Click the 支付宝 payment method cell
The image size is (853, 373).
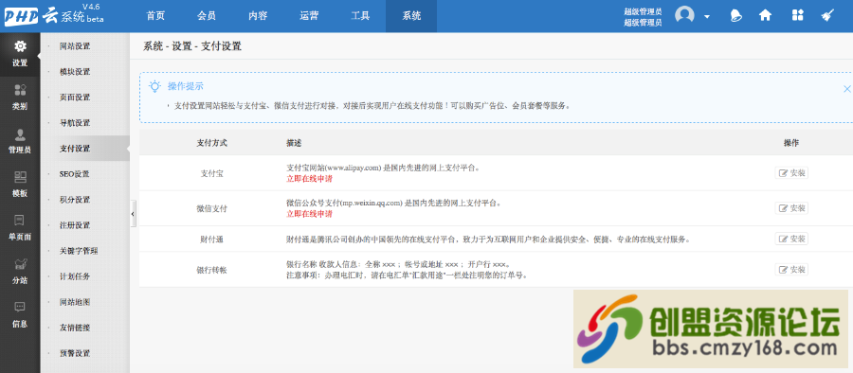point(211,173)
